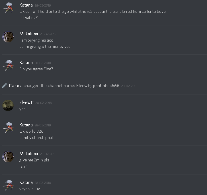Click the timestamp next to Elvewtf's name
The height and width of the screenshot is (195, 207).
point(44,103)
